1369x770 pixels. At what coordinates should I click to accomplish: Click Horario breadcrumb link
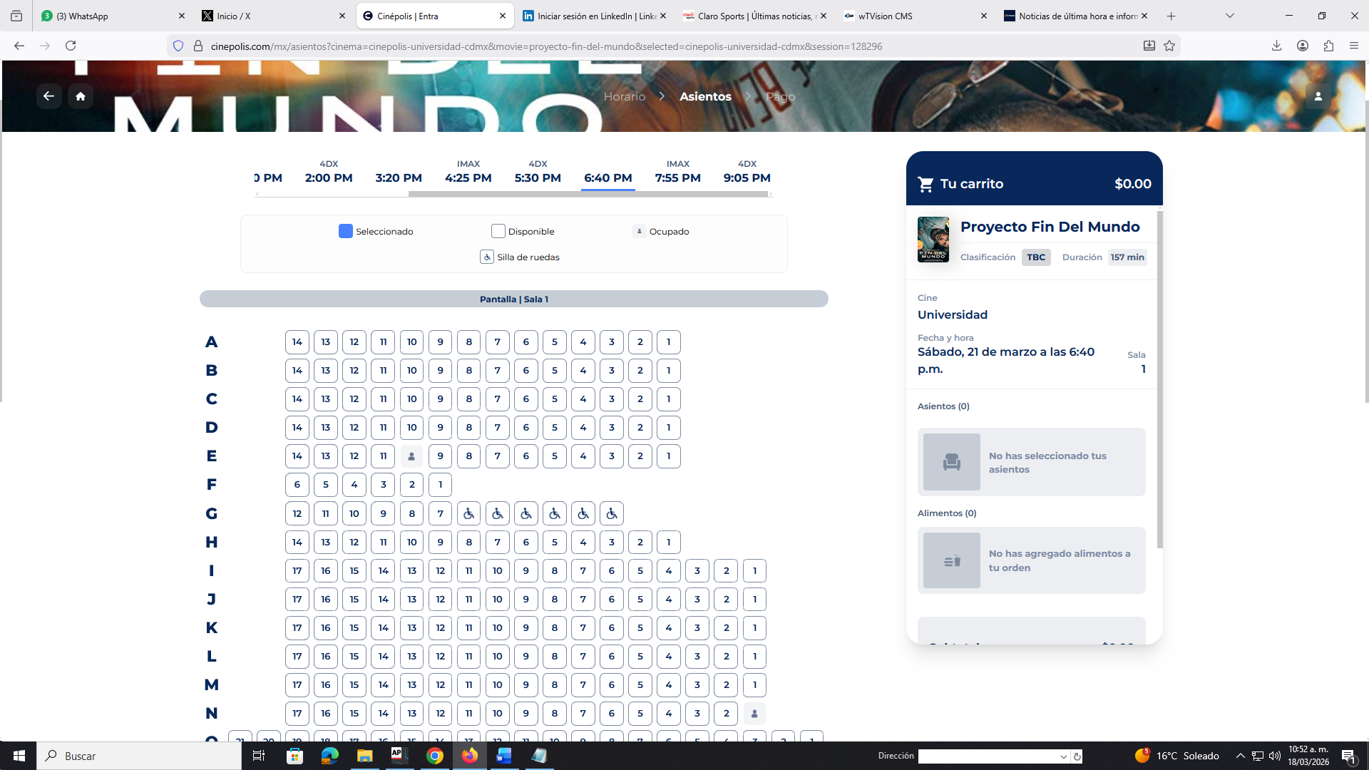(x=624, y=96)
